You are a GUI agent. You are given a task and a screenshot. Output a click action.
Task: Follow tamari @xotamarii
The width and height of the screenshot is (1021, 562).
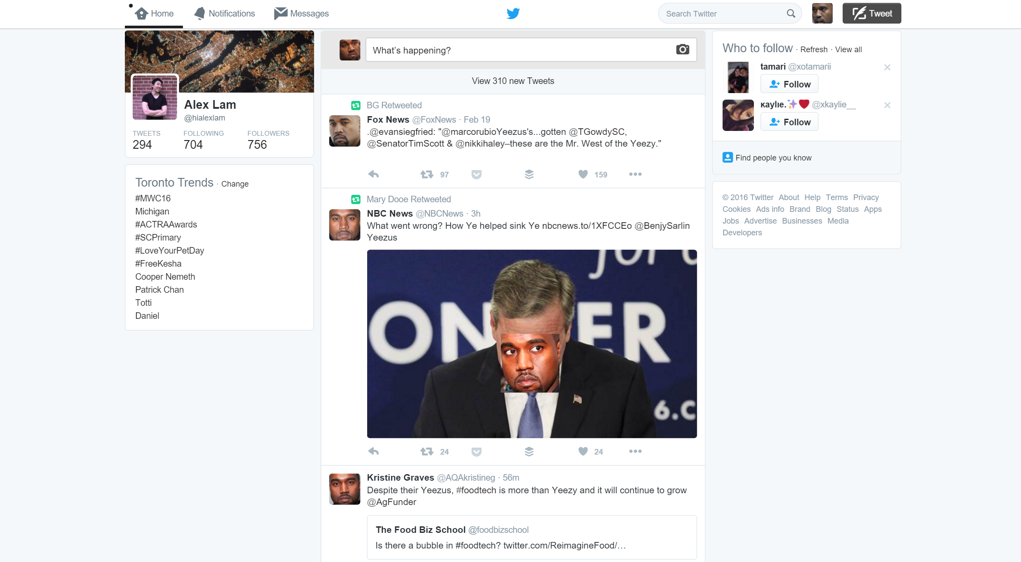(x=789, y=84)
